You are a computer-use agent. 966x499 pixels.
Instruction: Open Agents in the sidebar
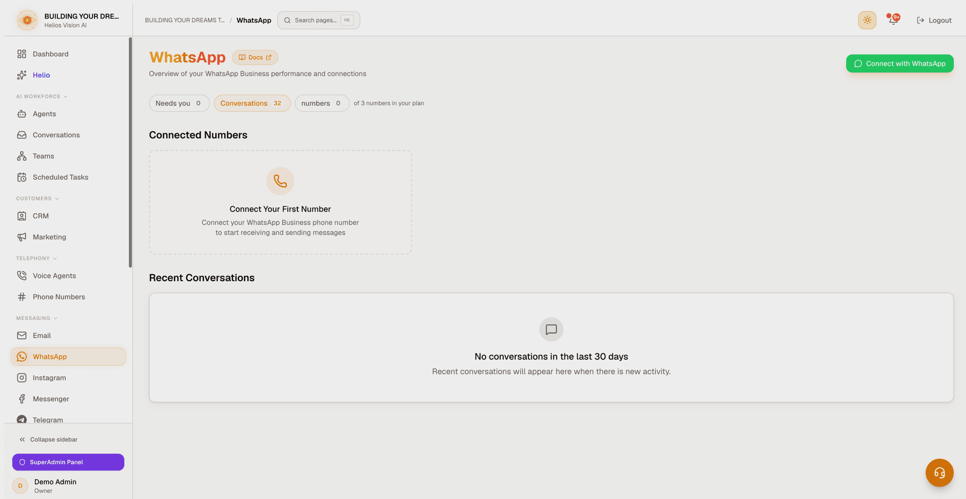click(68, 114)
